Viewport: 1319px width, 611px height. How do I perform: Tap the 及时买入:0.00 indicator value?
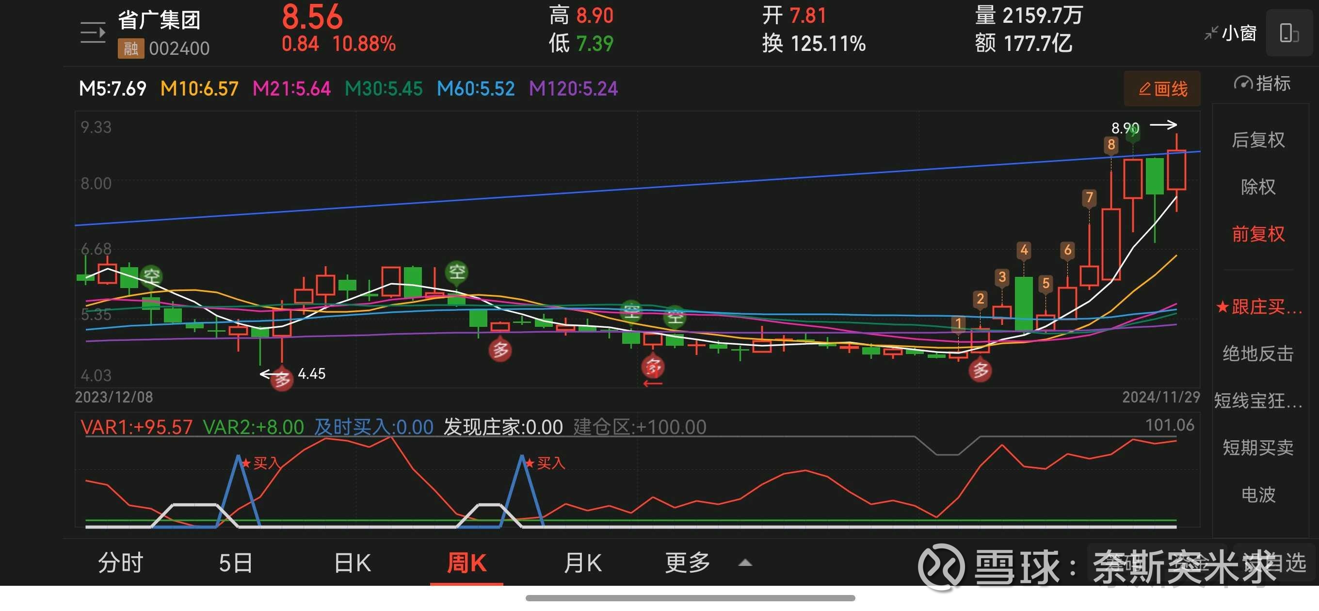pyautogui.click(x=374, y=427)
